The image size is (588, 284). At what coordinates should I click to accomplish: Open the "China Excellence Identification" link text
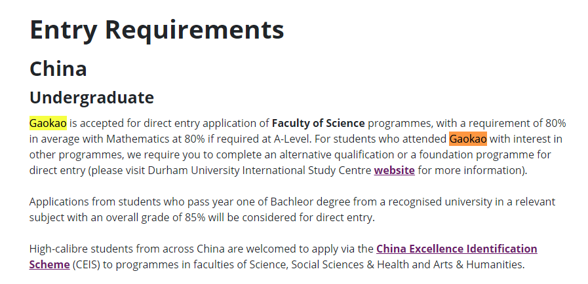coord(457,249)
